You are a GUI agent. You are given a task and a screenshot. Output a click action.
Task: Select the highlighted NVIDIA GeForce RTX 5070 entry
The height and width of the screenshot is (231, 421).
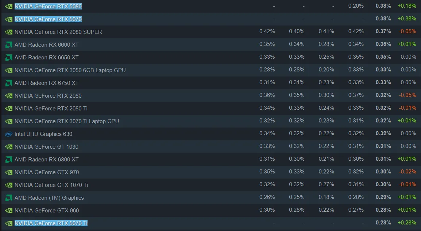pyautogui.click(x=48, y=19)
